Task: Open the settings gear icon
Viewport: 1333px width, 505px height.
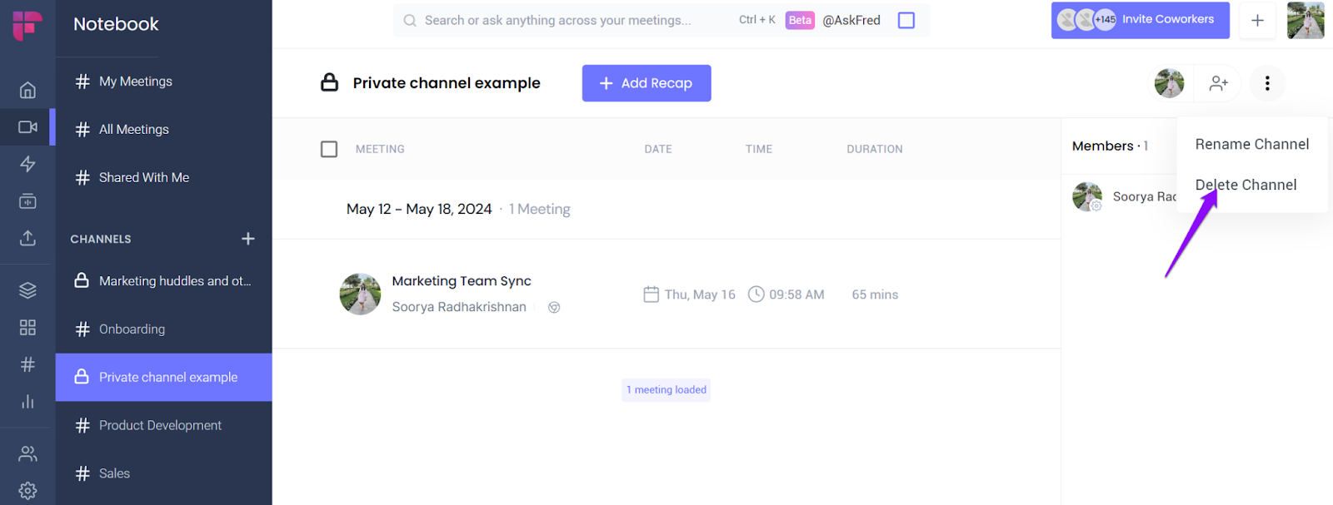Action: click(27, 490)
